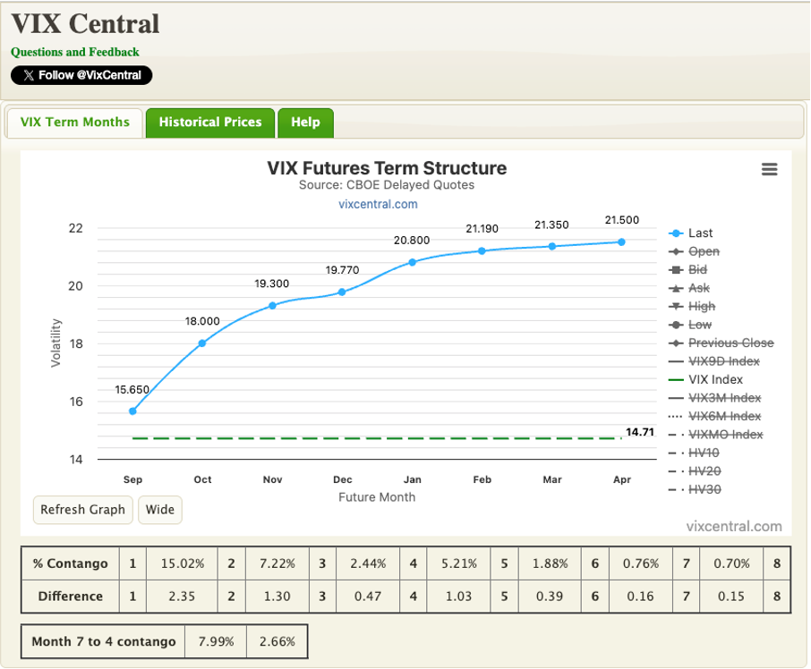Click the 1.03 difference cell
The image size is (811, 669).
(x=459, y=597)
